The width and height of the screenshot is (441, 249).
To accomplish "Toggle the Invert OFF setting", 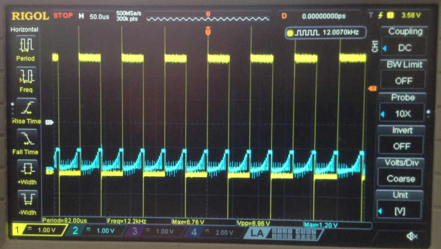I will pyautogui.click(x=403, y=146).
